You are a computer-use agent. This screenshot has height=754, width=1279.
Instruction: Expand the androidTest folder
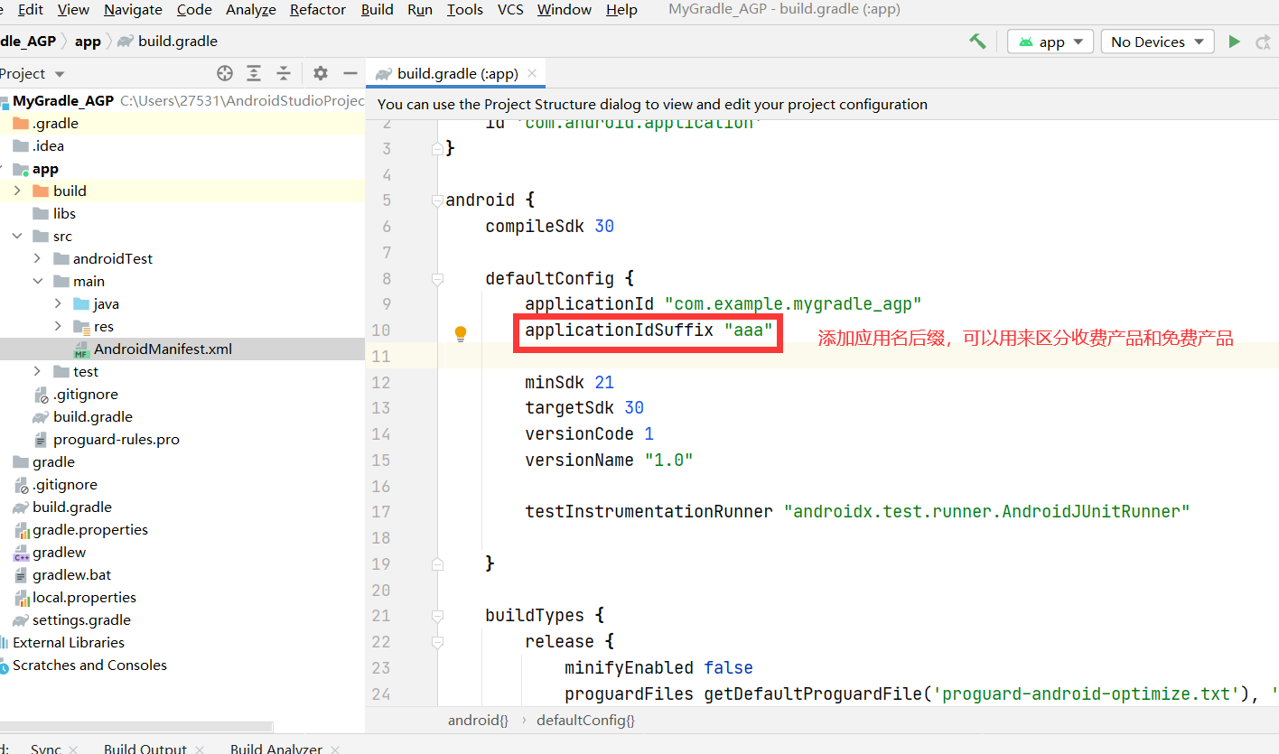[37, 258]
